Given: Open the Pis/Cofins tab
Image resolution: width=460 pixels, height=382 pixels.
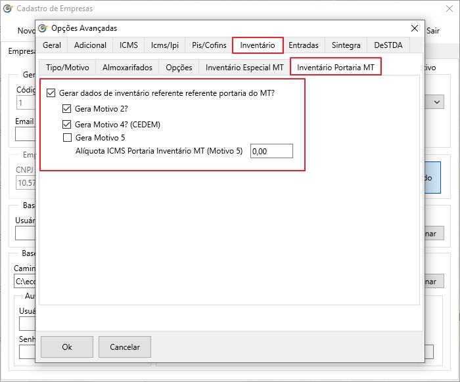Looking at the screenshot, I should tap(208, 45).
